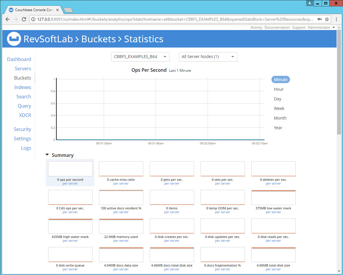Open XDCR in the sidebar

tap(25, 115)
